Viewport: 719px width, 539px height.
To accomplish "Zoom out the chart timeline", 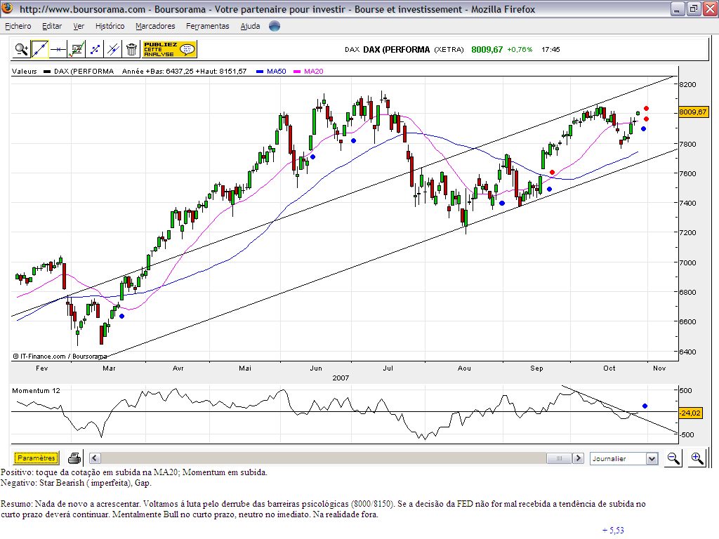I will pyautogui.click(x=673, y=458).
